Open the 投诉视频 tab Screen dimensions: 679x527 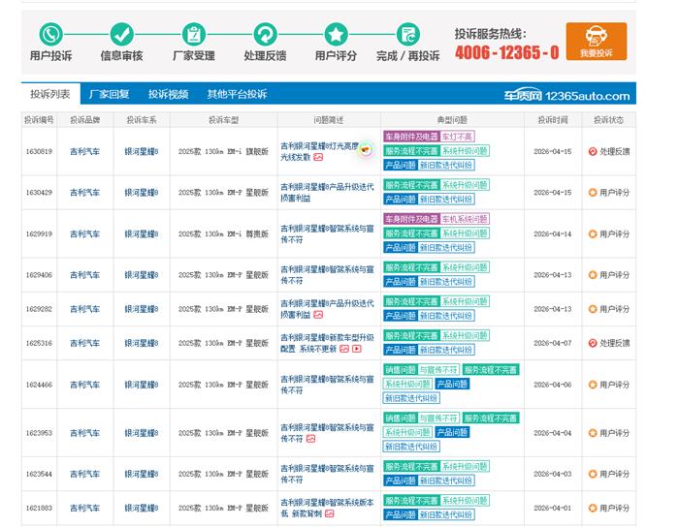click(x=168, y=94)
